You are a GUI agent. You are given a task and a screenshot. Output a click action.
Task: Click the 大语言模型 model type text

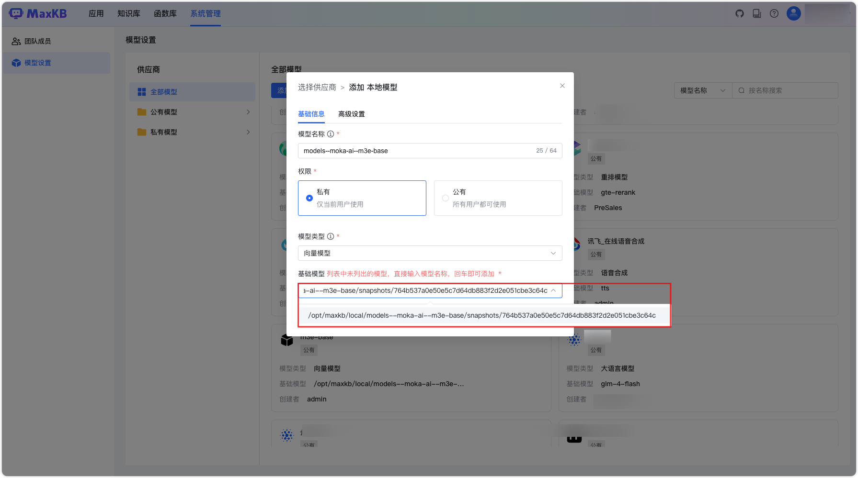pos(618,368)
